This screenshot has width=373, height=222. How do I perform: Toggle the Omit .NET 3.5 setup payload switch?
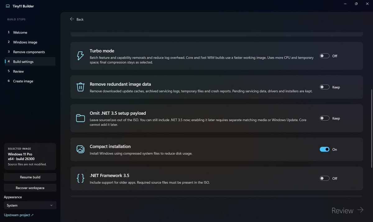[x=325, y=118]
